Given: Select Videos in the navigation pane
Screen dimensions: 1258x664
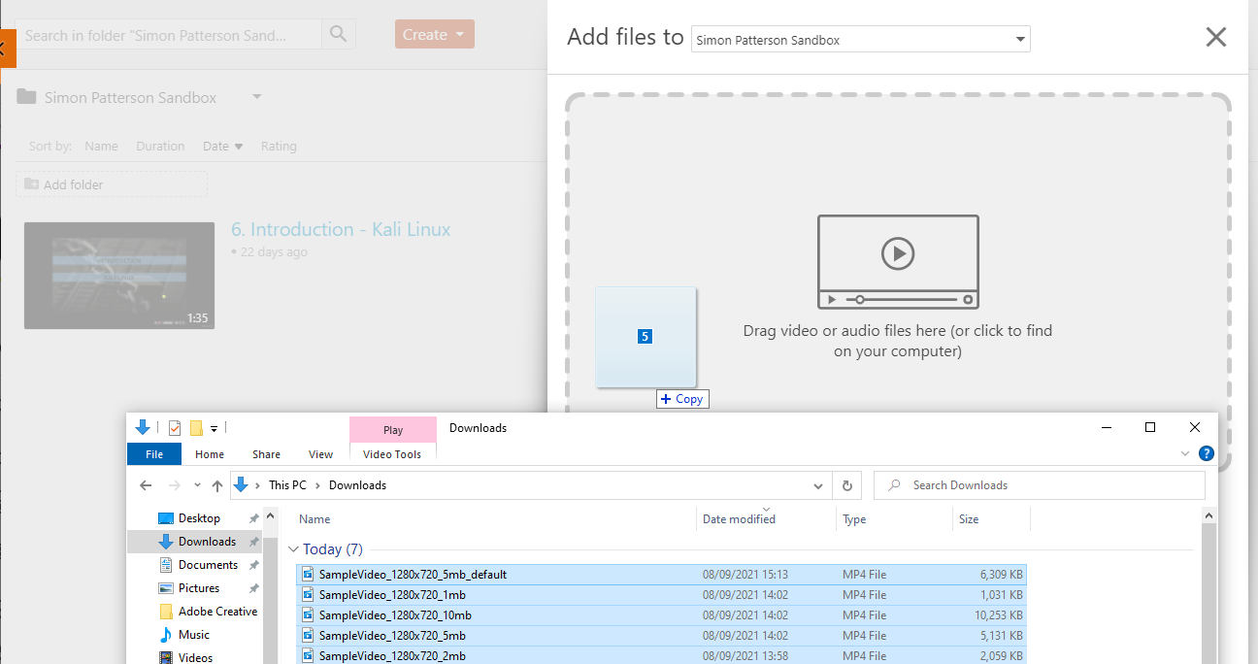Looking at the screenshot, I should 195,657.
